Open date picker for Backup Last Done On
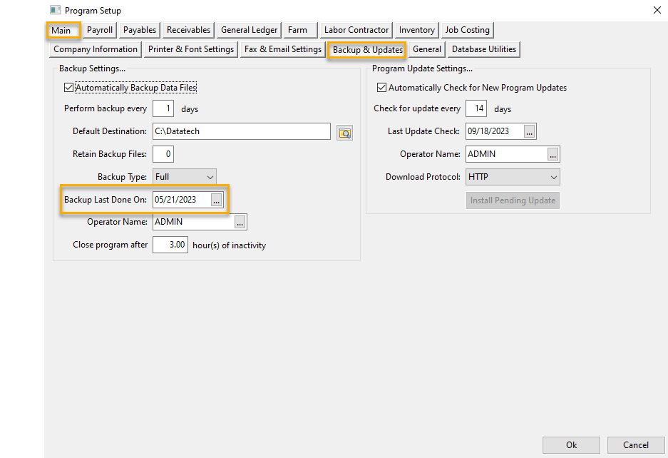Viewport: 668px width, 458px height. [x=216, y=200]
